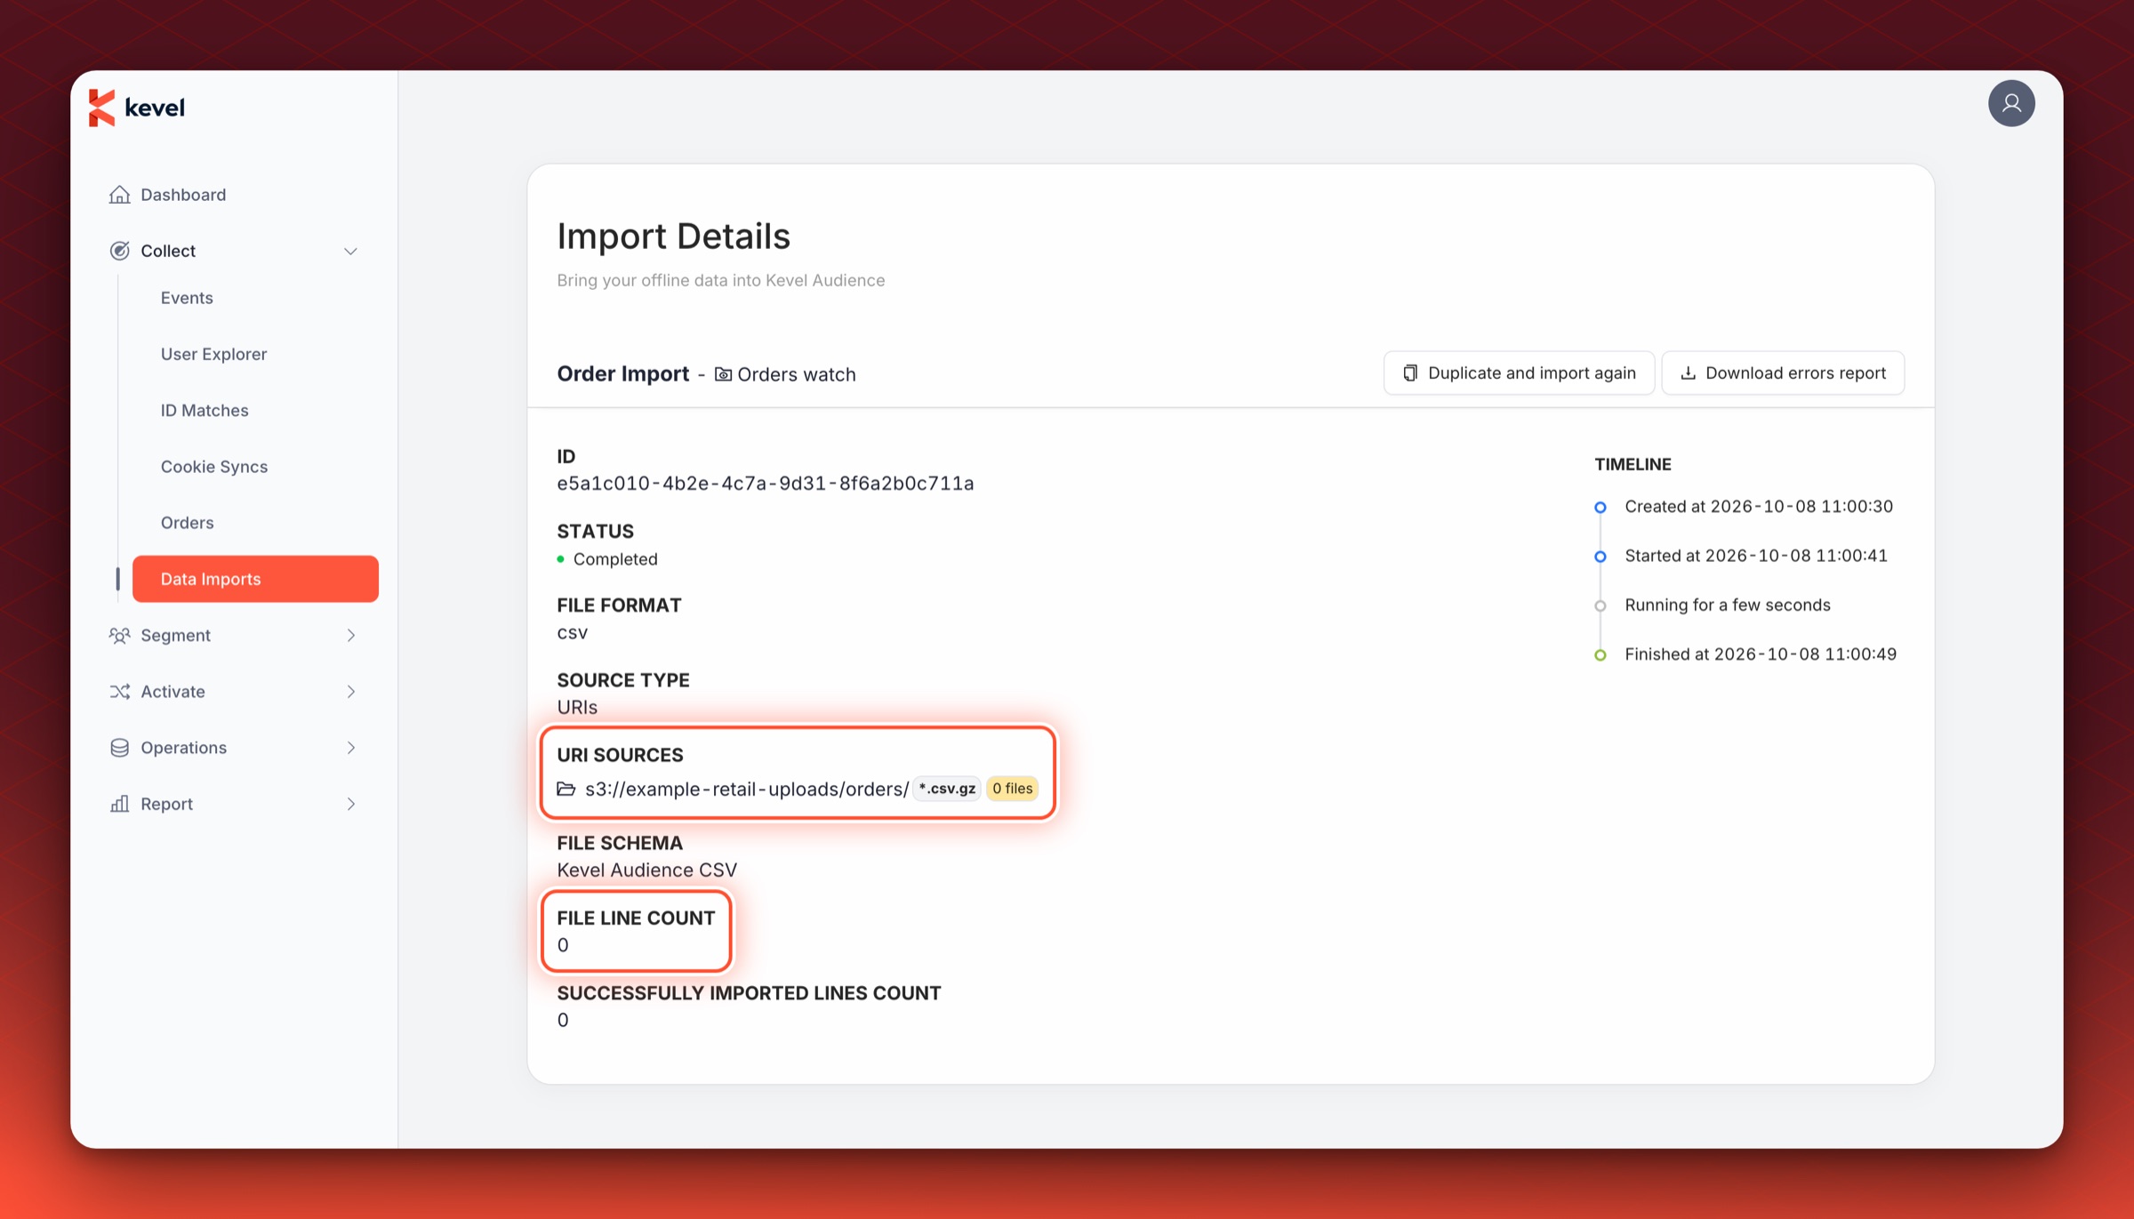This screenshot has height=1219, width=2134.
Task: Select Orders in sidebar
Action: point(187,522)
